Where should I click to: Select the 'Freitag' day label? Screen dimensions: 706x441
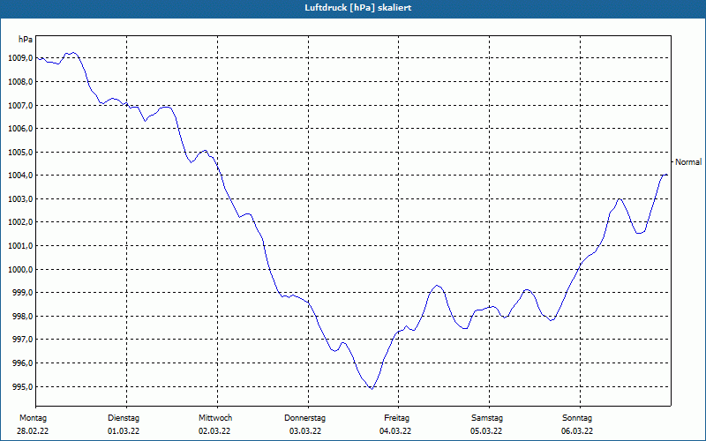pos(396,418)
